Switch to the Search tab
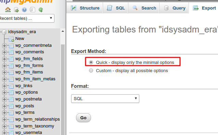 tap(144, 8)
